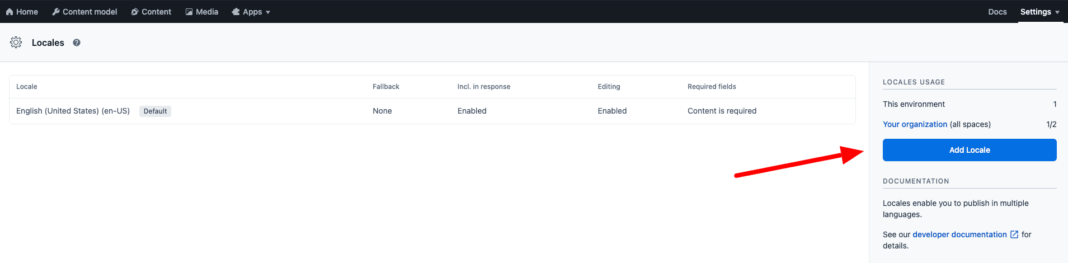Open the help icon beside Locales
The image size is (1068, 263).
pyautogui.click(x=77, y=43)
